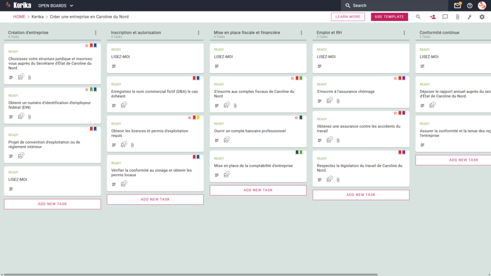Open Emploi et RH column options menu
491x276 pixels.
404,33
